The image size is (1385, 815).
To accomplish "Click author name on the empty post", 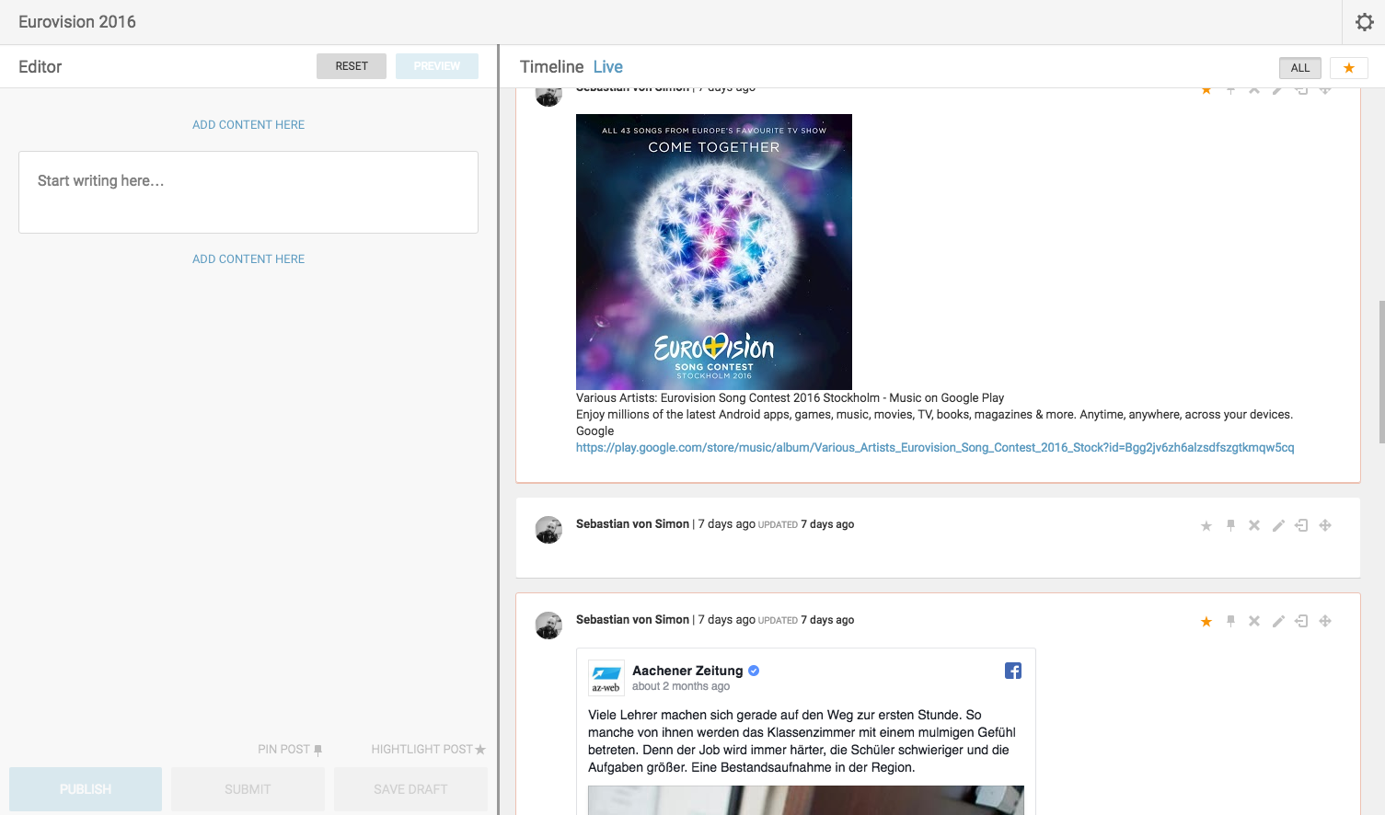I will pyautogui.click(x=632, y=524).
